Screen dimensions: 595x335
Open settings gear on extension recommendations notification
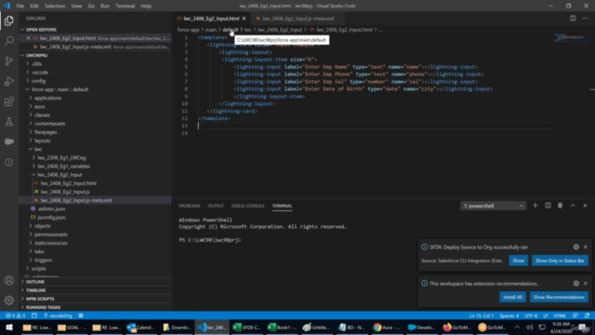point(576,283)
